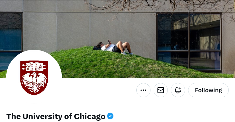The image size is (235, 122).
Task: Turn on notifications with the bell icon
Action: 178,90
